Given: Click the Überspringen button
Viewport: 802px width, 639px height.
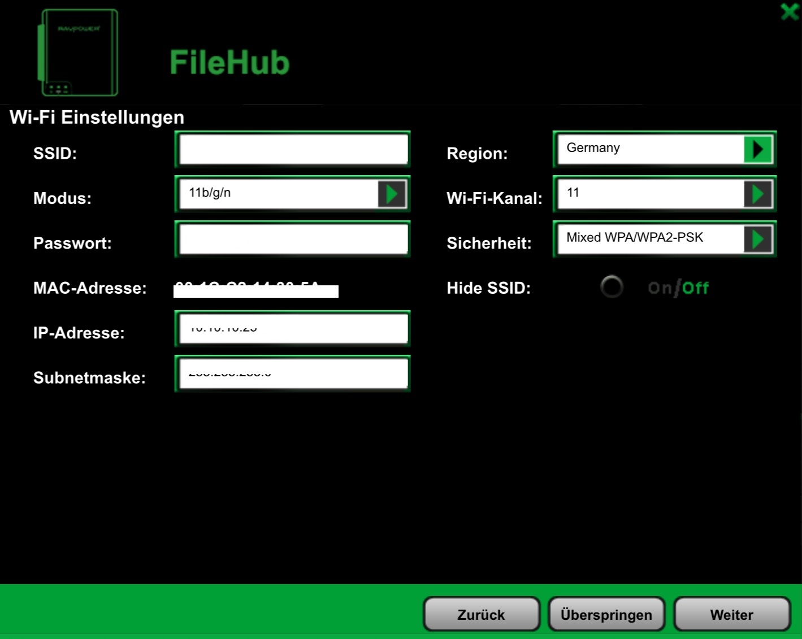Looking at the screenshot, I should (606, 614).
